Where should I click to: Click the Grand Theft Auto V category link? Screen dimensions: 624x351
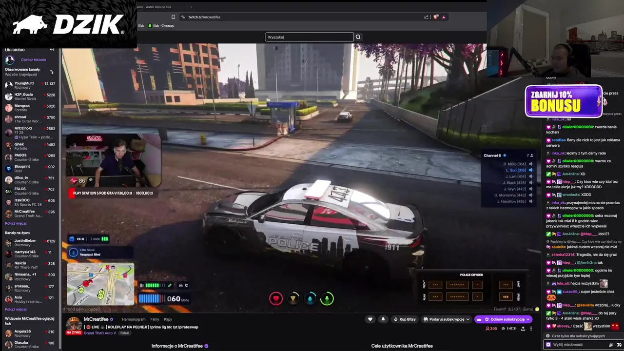pyautogui.click(x=100, y=333)
